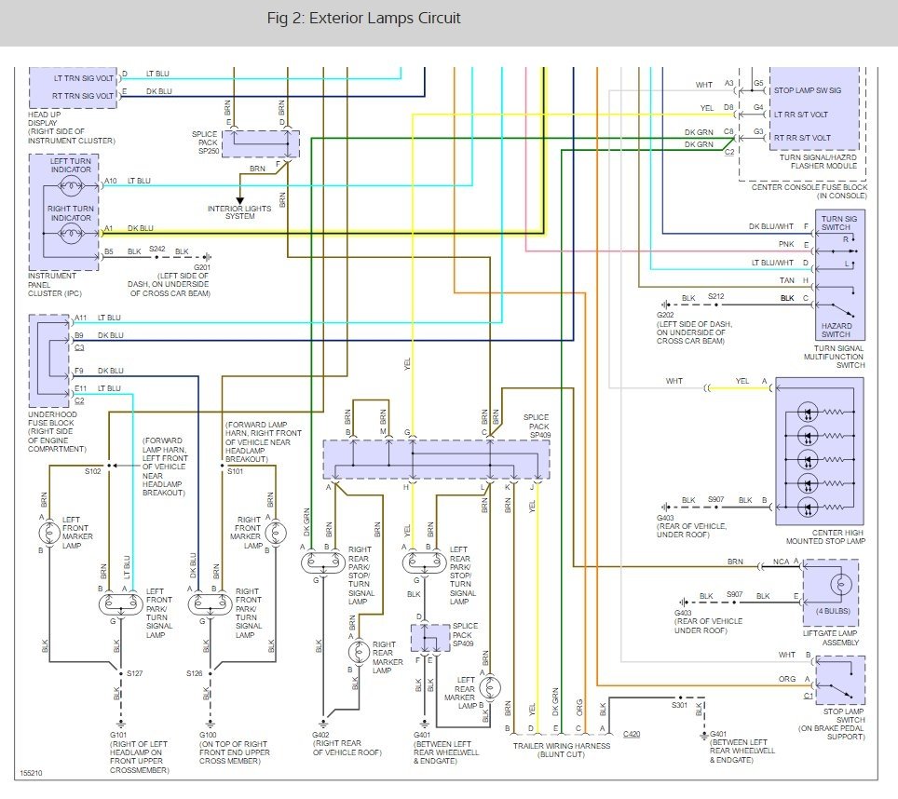Click the 'HAZARD SWITCH' text

click(x=837, y=331)
